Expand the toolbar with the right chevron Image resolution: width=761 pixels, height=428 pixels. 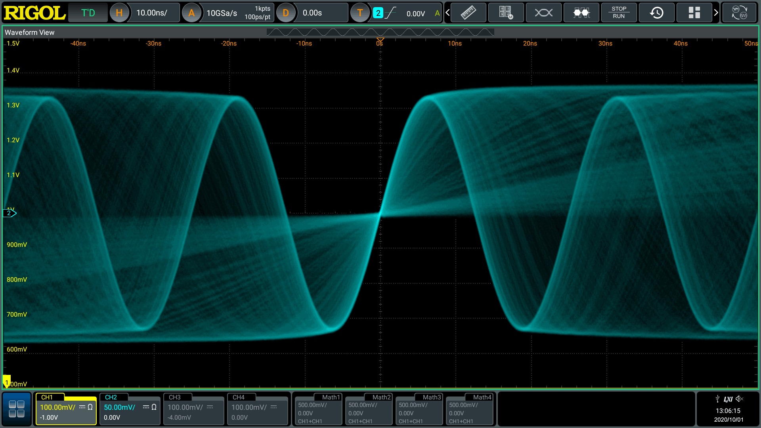click(x=716, y=12)
